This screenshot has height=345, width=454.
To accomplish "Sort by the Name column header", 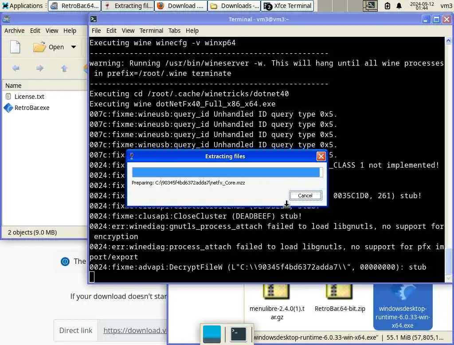I will pyautogui.click(x=45, y=86).
